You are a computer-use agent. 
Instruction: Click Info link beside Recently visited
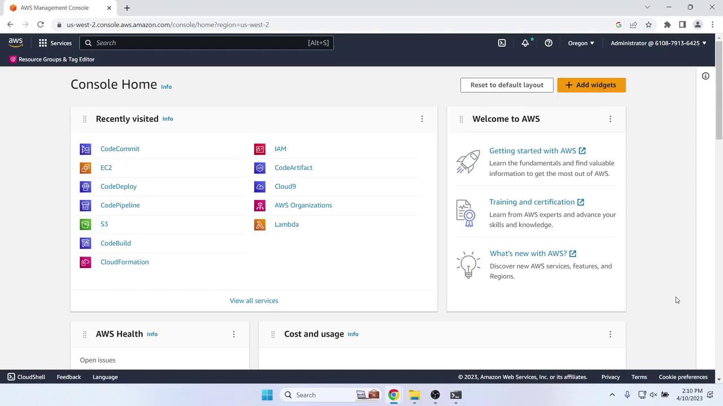(x=168, y=119)
